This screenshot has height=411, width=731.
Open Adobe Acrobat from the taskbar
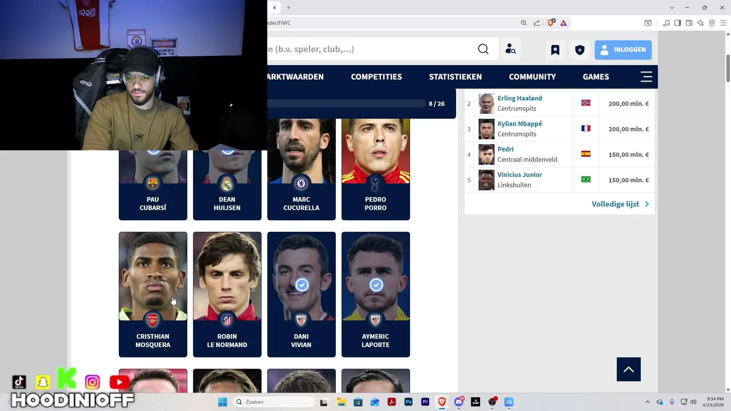click(392, 402)
